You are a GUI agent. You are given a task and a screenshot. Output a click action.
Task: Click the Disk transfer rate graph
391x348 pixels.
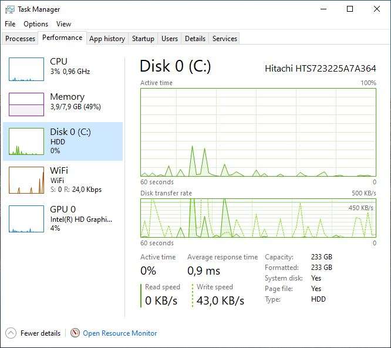pyautogui.click(x=258, y=218)
